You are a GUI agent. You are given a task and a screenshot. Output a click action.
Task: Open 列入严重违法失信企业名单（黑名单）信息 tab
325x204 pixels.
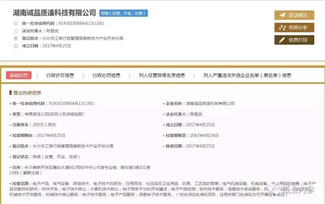coord(247,75)
